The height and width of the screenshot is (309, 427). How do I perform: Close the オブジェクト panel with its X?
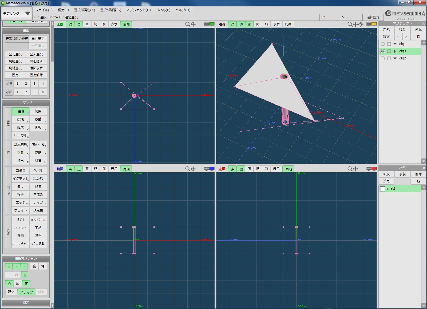pyautogui.click(x=424, y=23)
